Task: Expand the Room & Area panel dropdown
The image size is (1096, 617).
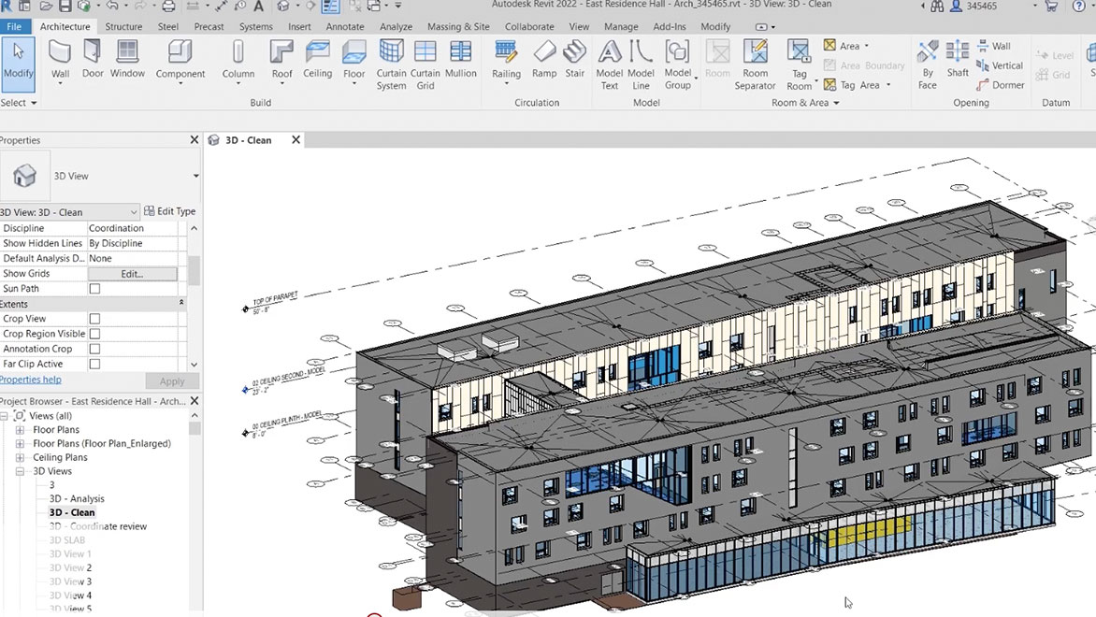Action: pos(835,103)
